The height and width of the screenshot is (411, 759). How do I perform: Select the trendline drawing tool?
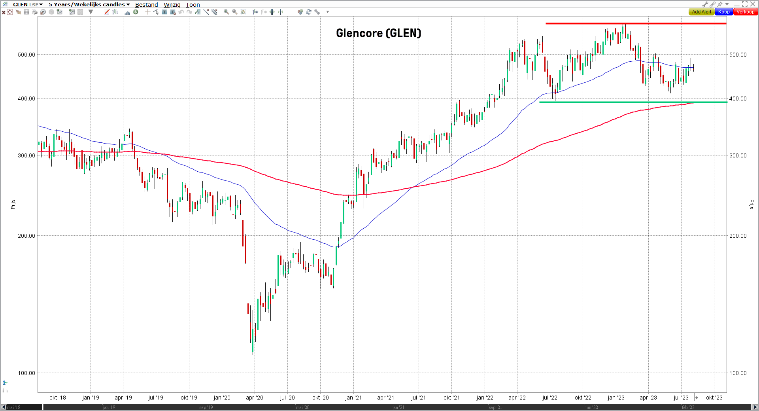[x=206, y=12]
